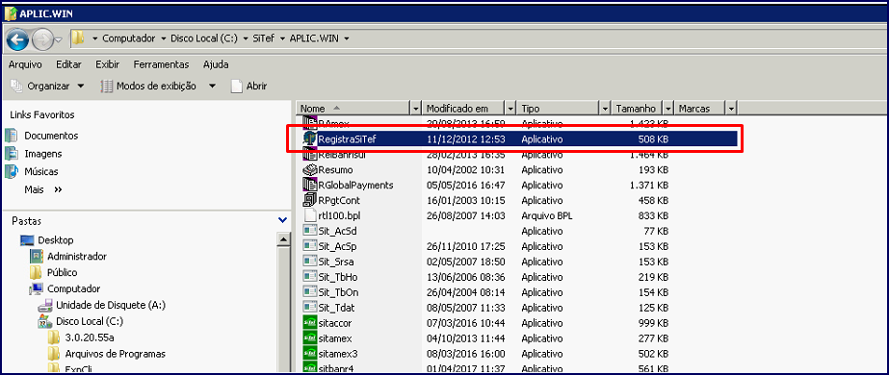Click the Forward navigation arrow
This screenshot has height=375, width=889.
tap(42, 39)
